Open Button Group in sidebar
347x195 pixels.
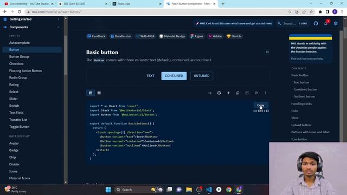[x=19, y=56]
